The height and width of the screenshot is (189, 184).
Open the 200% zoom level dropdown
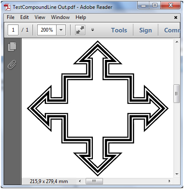coord(61,30)
